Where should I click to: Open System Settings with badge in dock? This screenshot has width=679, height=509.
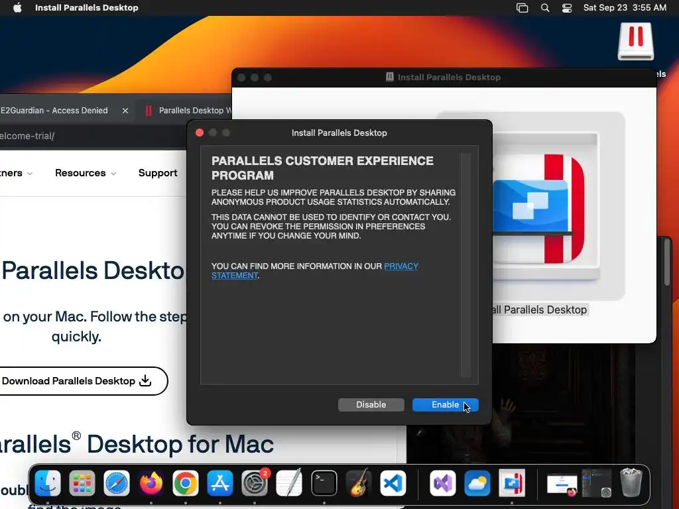(255, 483)
